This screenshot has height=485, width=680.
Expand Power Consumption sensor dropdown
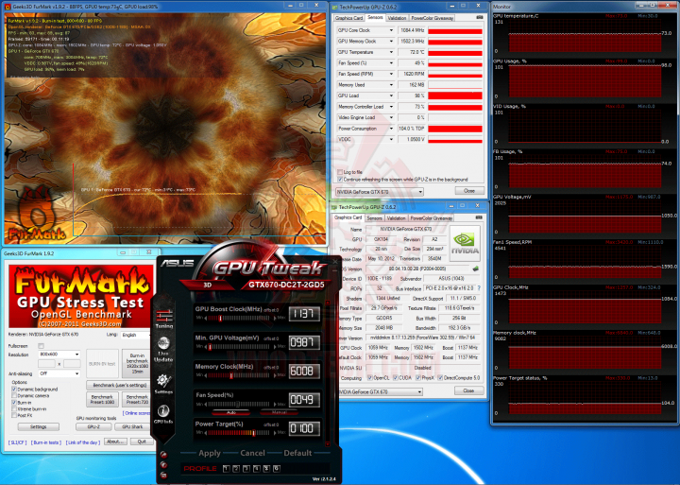tap(391, 129)
